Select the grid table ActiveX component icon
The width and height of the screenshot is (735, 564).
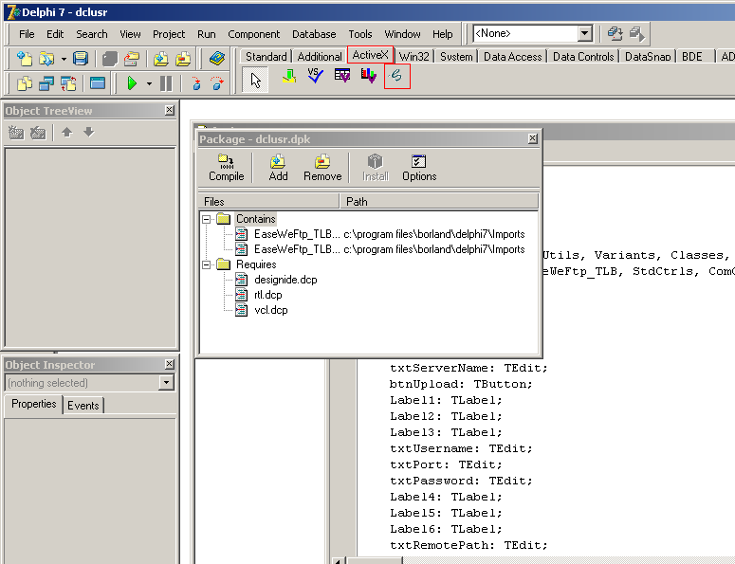point(342,76)
